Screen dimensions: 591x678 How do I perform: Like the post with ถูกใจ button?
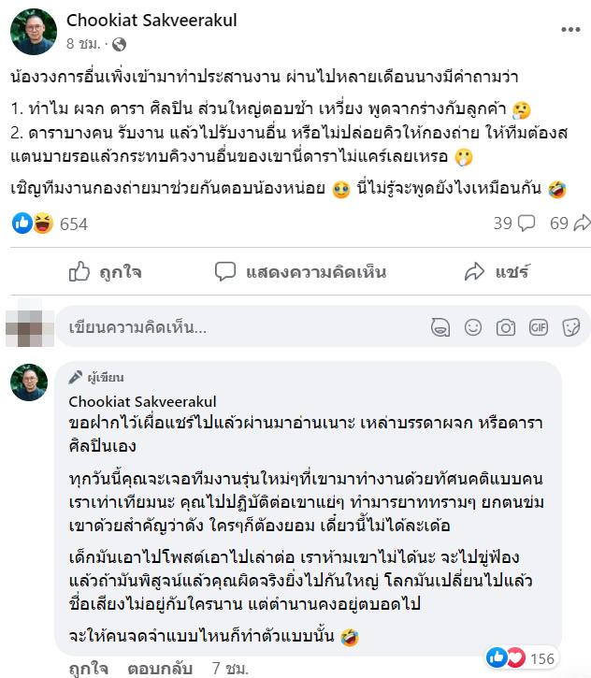[105, 272]
